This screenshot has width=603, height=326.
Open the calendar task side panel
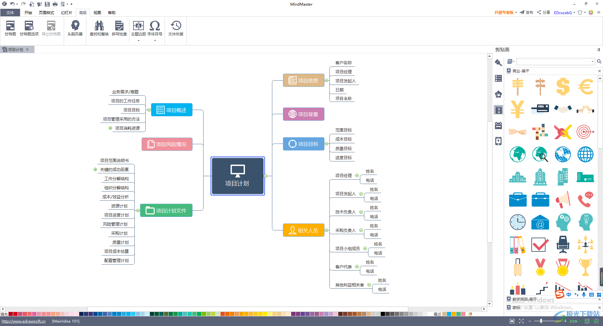(x=498, y=125)
